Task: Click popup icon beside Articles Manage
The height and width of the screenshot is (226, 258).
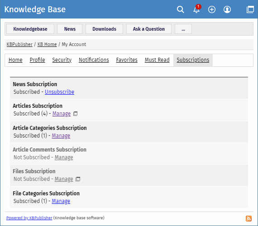Action: 75,114
